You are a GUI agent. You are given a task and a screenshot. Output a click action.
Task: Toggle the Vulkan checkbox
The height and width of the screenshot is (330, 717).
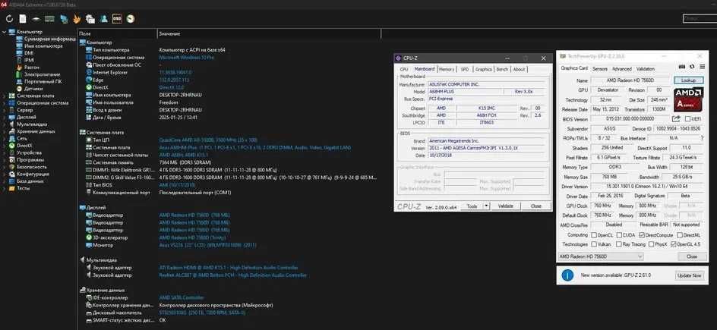tap(594, 244)
